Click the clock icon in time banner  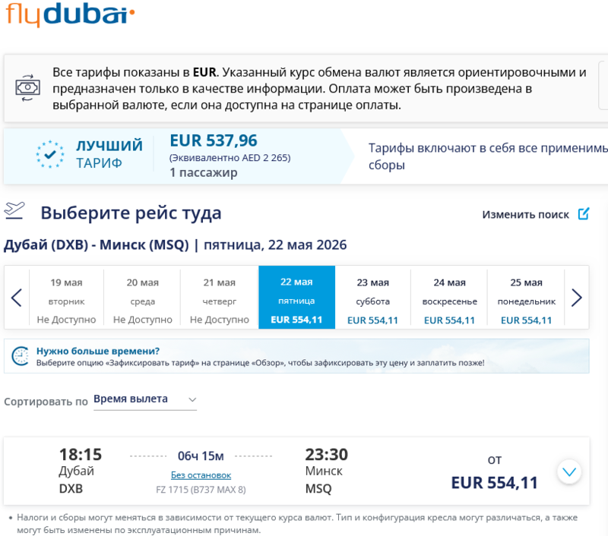click(x=21, y=355)
